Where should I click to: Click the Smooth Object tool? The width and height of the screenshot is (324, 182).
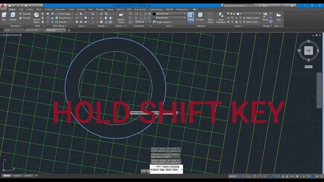coord(36,18)
